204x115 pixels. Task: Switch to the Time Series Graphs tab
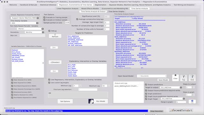pos(116,11)
